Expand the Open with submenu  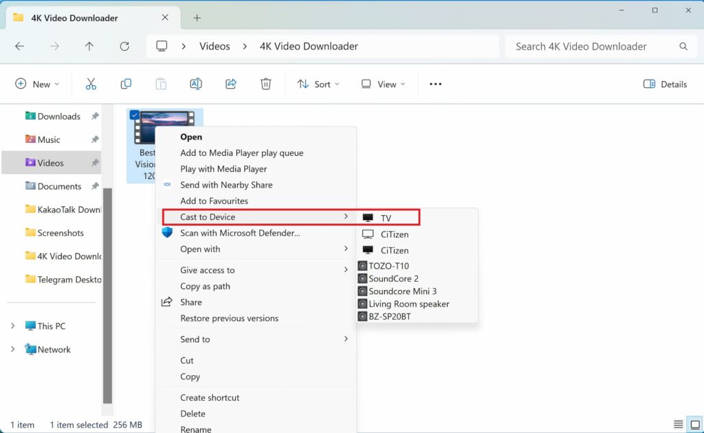346,249
